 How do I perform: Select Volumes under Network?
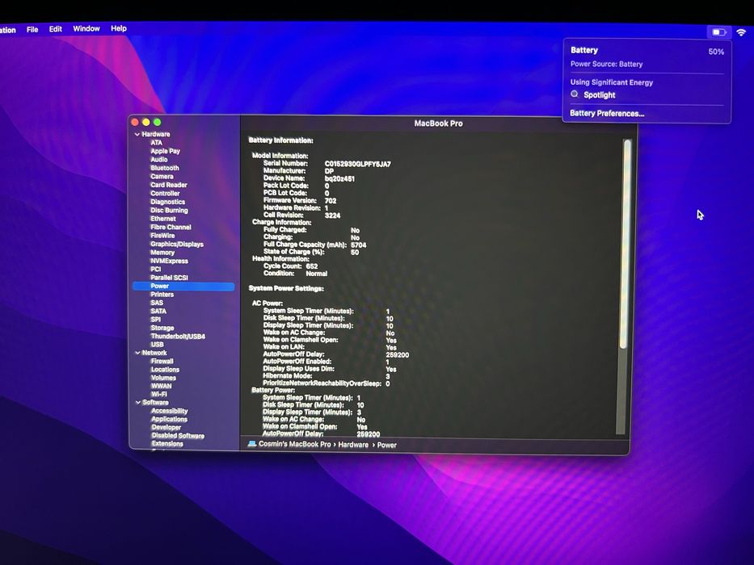point(163,378)
